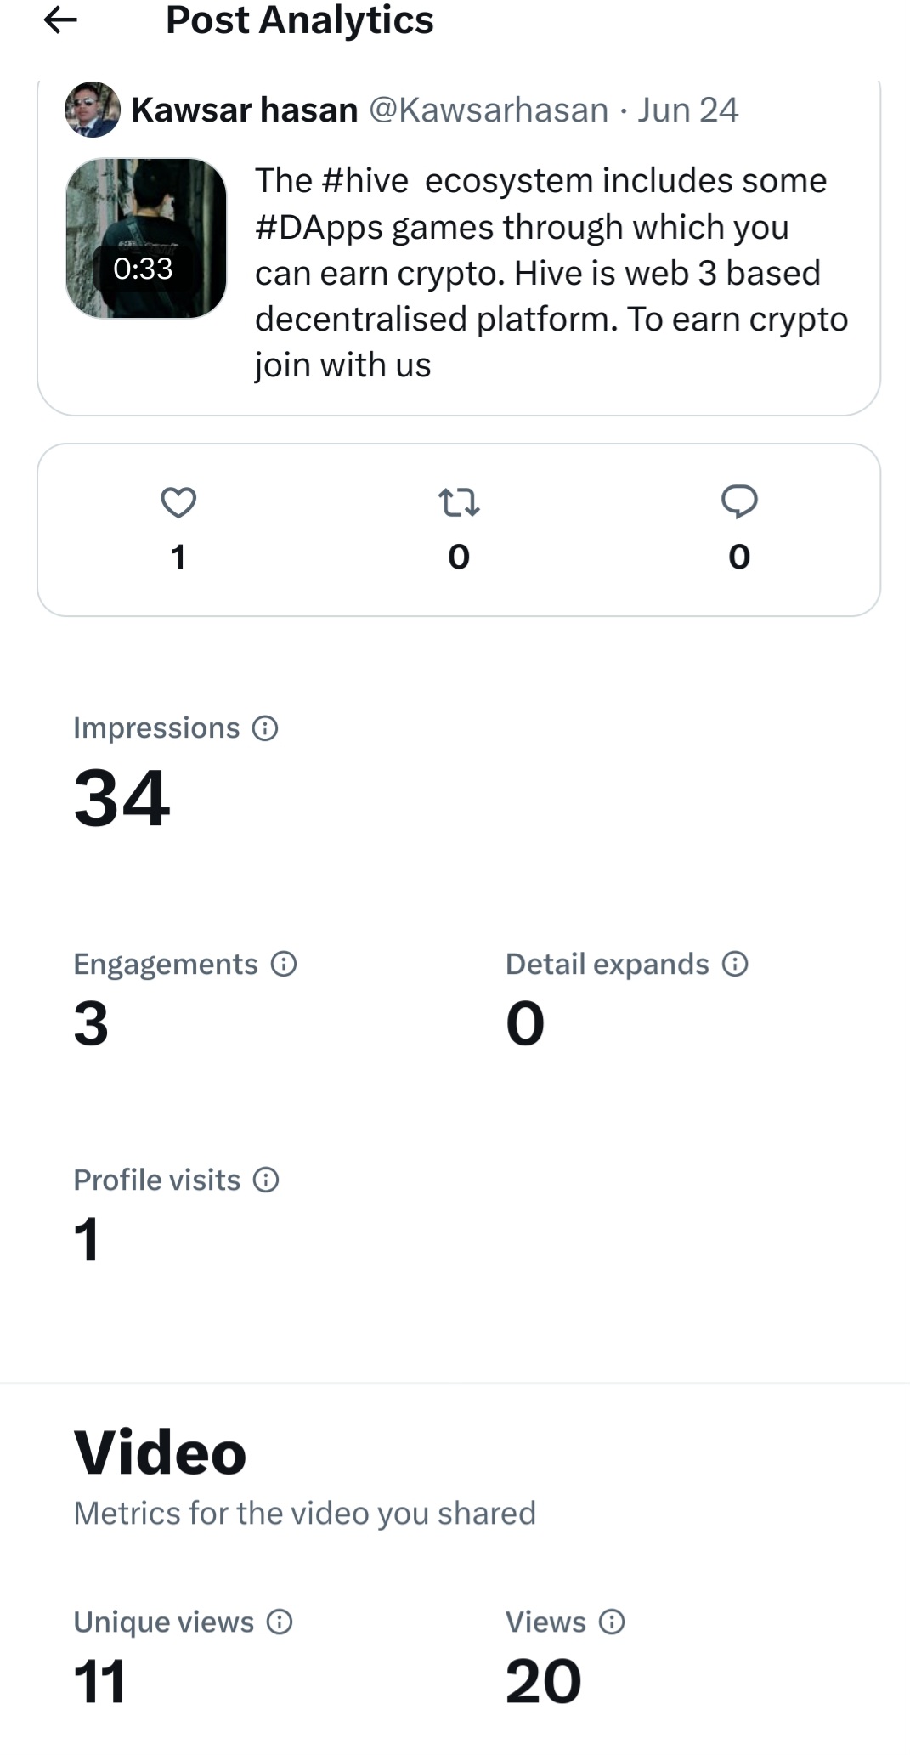Tap the Impressions count 34

122,798
